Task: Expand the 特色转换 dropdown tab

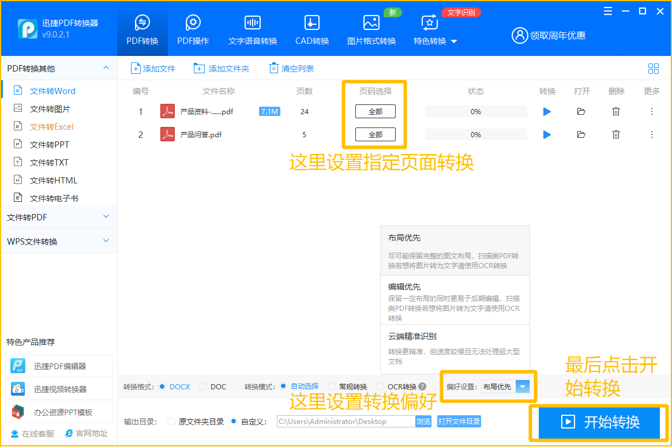Action: point(434,30)
